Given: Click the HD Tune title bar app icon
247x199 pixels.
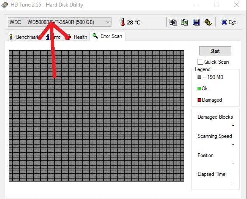Looking at the screenshot, I should (4, 5).
